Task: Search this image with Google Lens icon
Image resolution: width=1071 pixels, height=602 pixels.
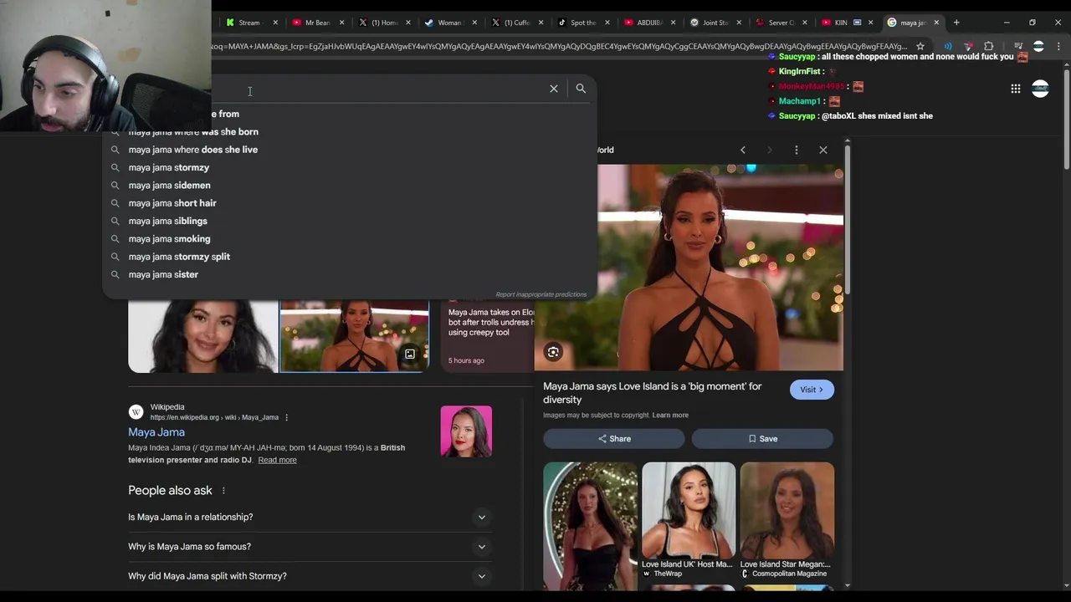Action: click(x=553, y=352)
